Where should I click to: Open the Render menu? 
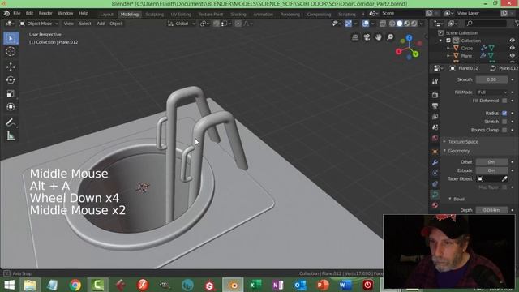pos(45,14)
